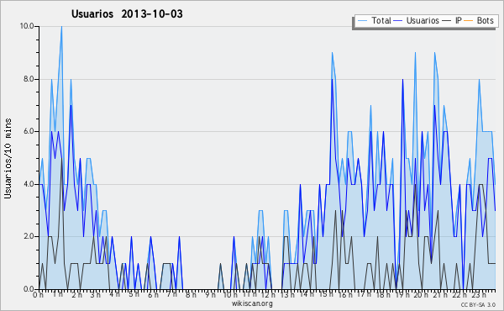504x311 pixels.
Task: Click the '12 h' x-axis label
Action: (x=269, y=295)
